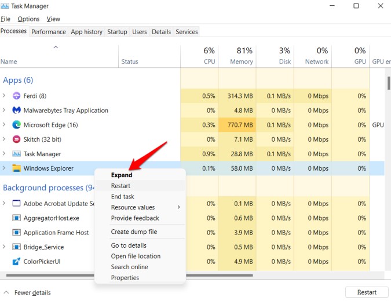Screen dimensions: 391x301
Task: Select the Application Frame Host process name
Action: 56,233
